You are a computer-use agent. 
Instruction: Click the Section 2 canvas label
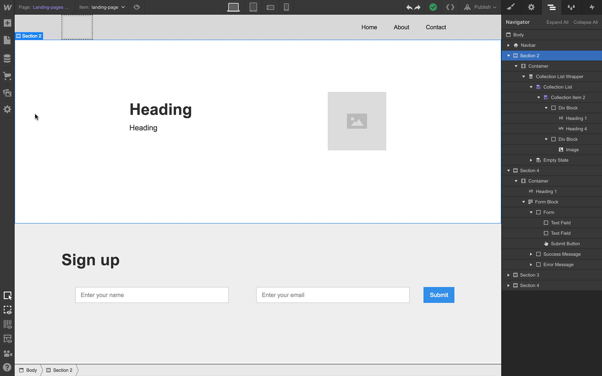click(x=29, y=36)
